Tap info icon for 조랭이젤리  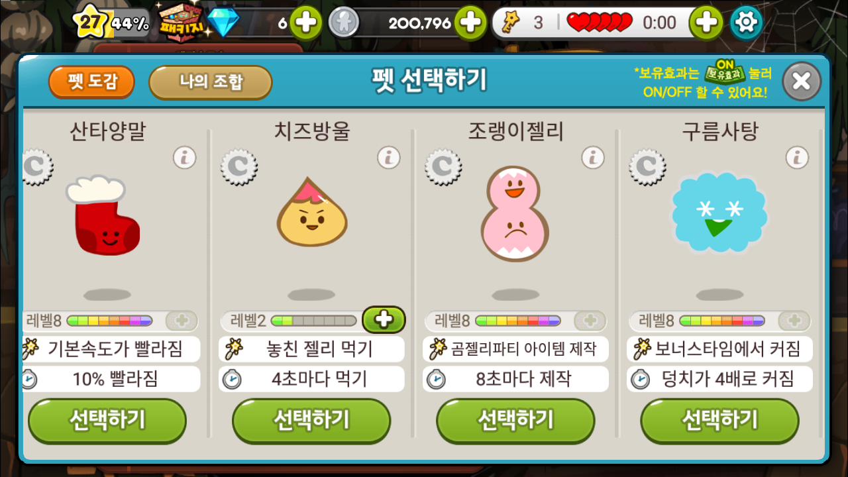pyautogui.click(x=593, y=158)
